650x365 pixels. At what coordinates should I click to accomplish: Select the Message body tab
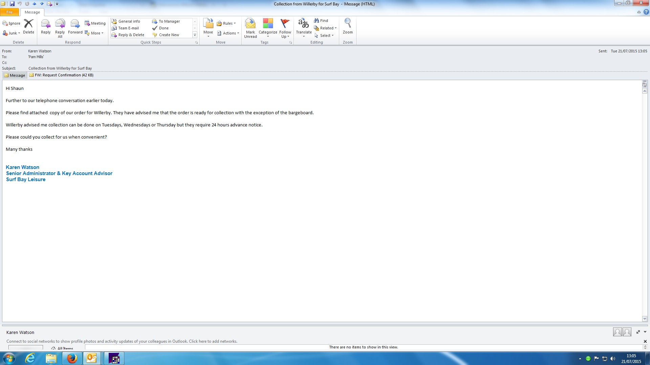click(15, 75)
